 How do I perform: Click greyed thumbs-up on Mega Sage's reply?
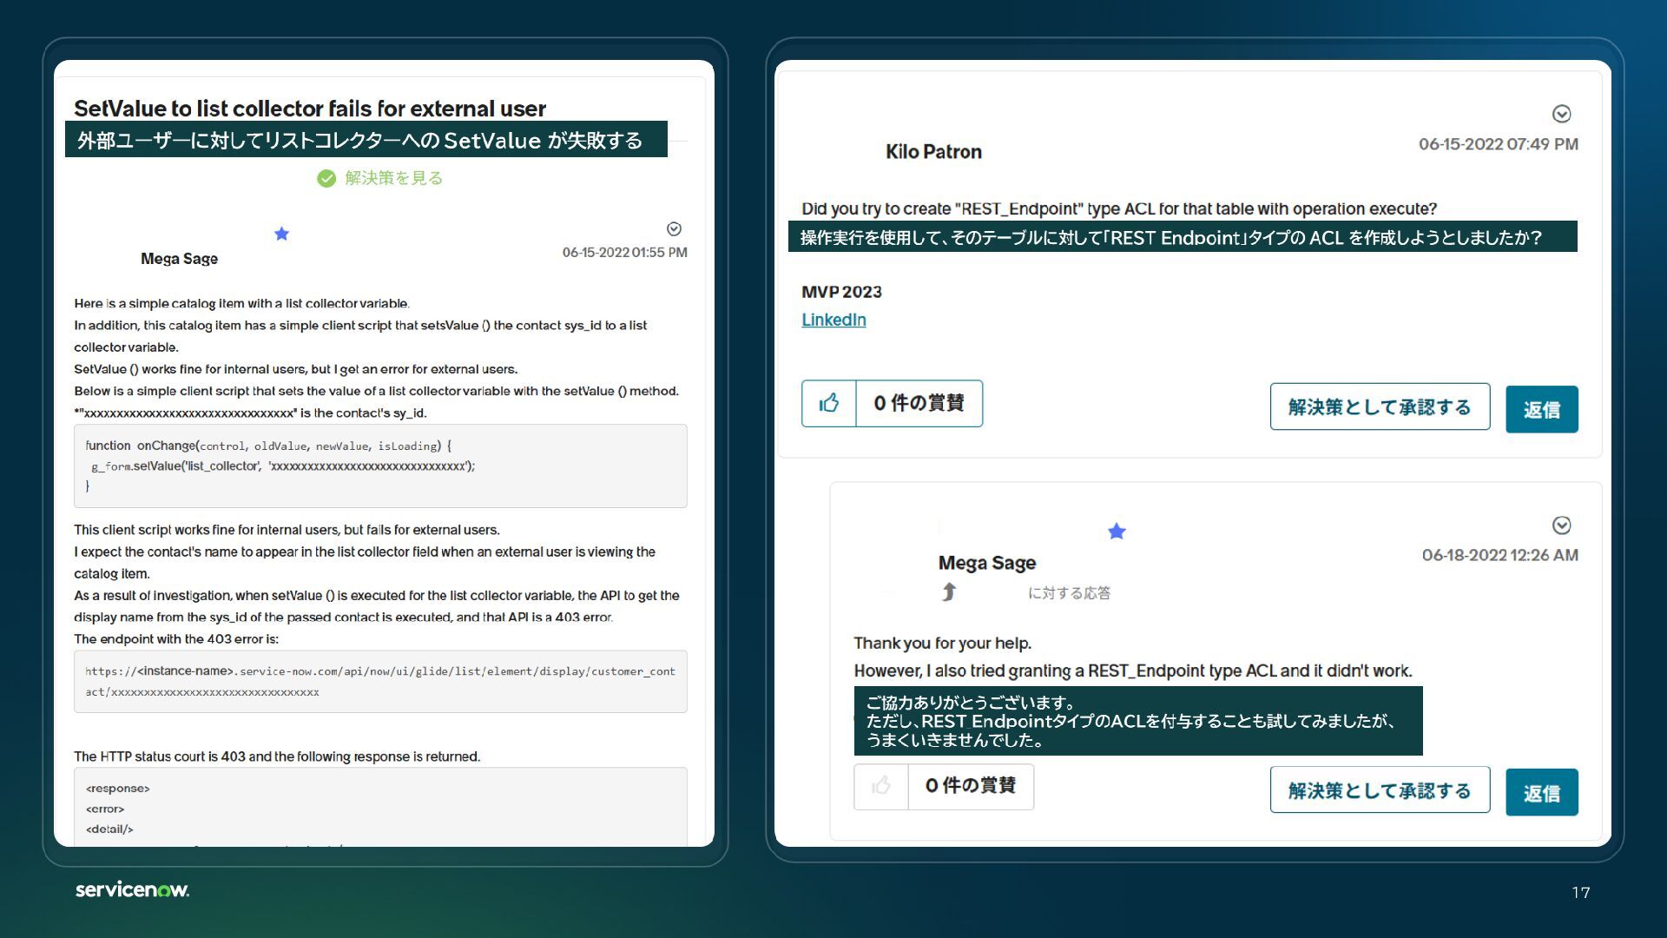coord(880,786)
